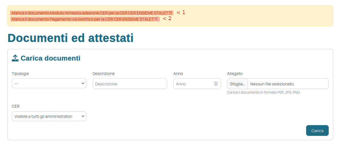The width and height of the screenshot is (340, 146).
Task: Select the Pagamento via bonifico warning
Action: [x=85, y=19]
